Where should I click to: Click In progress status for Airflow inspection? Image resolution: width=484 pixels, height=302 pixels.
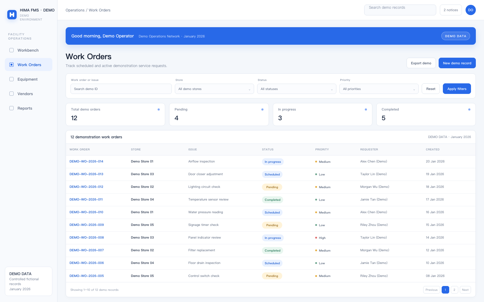coord(273,162)
